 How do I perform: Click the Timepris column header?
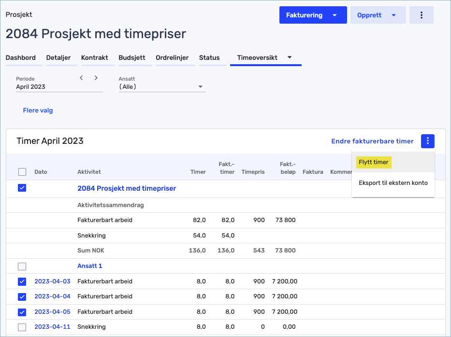click(253, 172)
